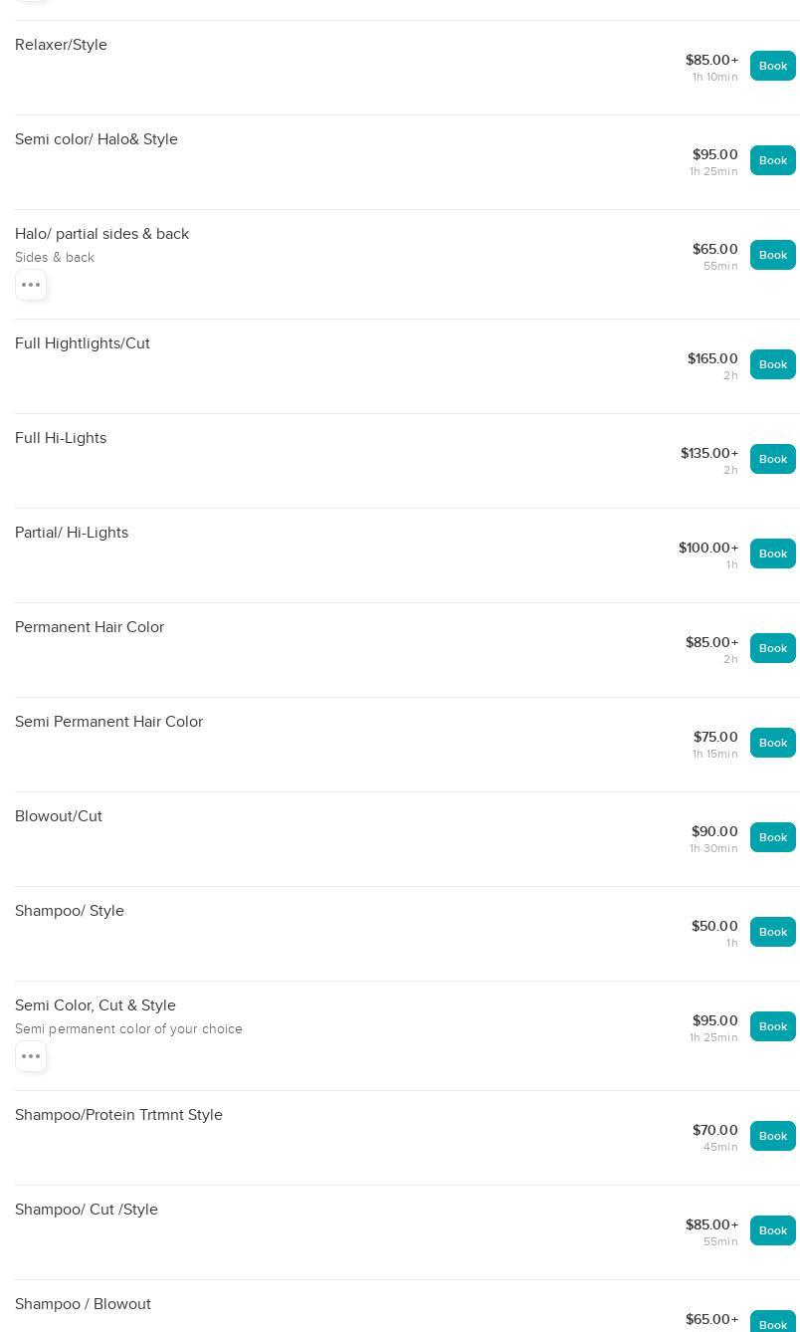The height and width of the screenshot is (1332, 800).
Task: Expand details under Semi Color, Cut & Style
Action: click(31, 1056)
